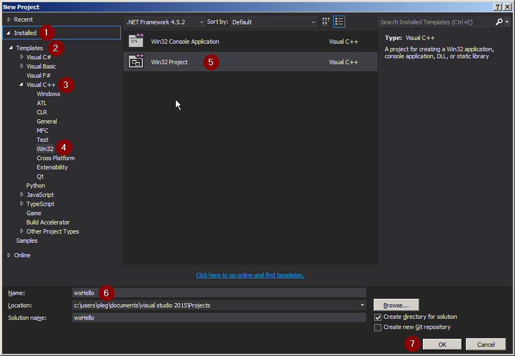This screenshot has height=356, width=515.
Task: Switch to small icons grid view
Action: 326,22
